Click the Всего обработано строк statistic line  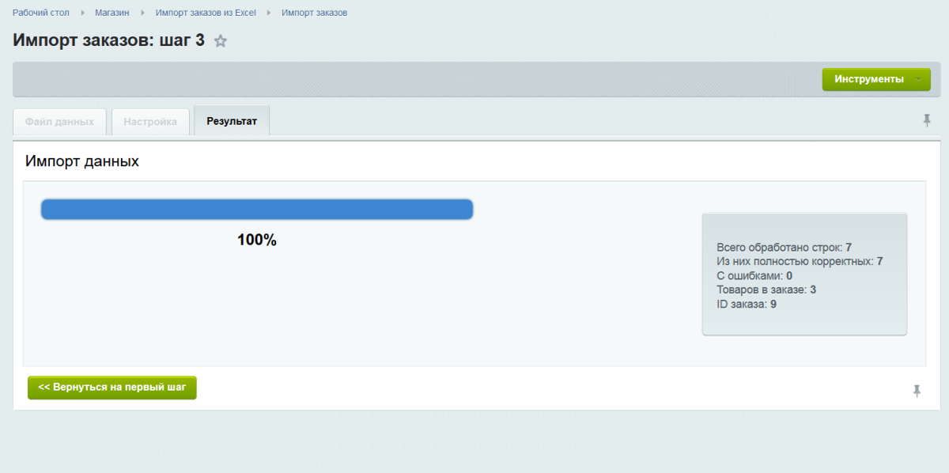(x=784, y=248)
